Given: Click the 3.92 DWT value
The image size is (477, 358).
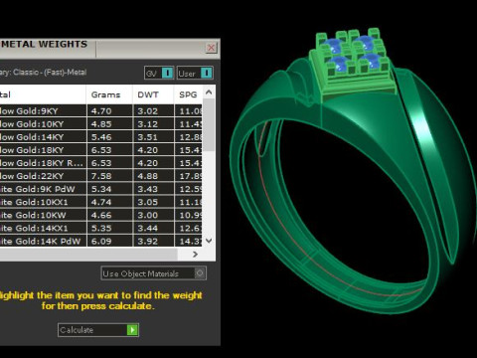Looking at the screenshot, I should (x=148, y=241).
